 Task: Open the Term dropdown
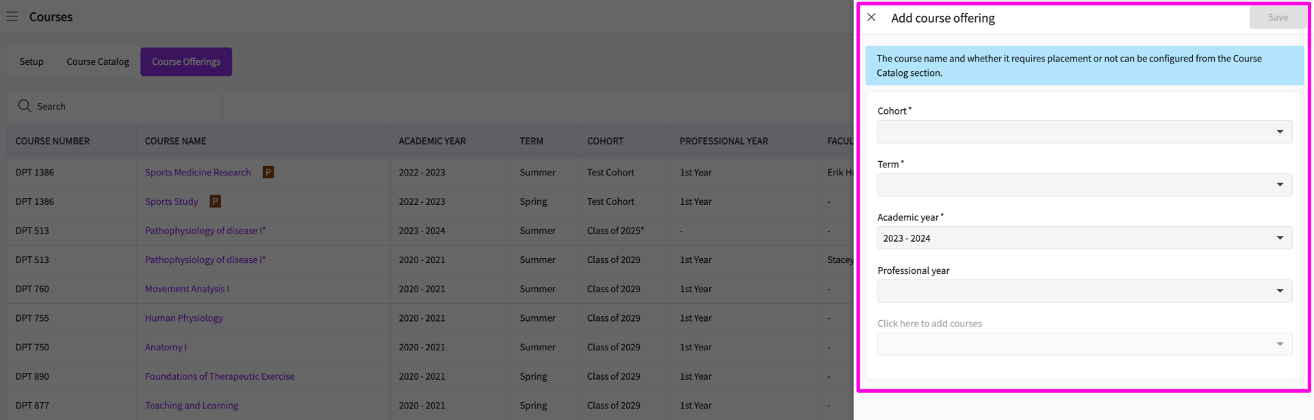point(1084,185)
